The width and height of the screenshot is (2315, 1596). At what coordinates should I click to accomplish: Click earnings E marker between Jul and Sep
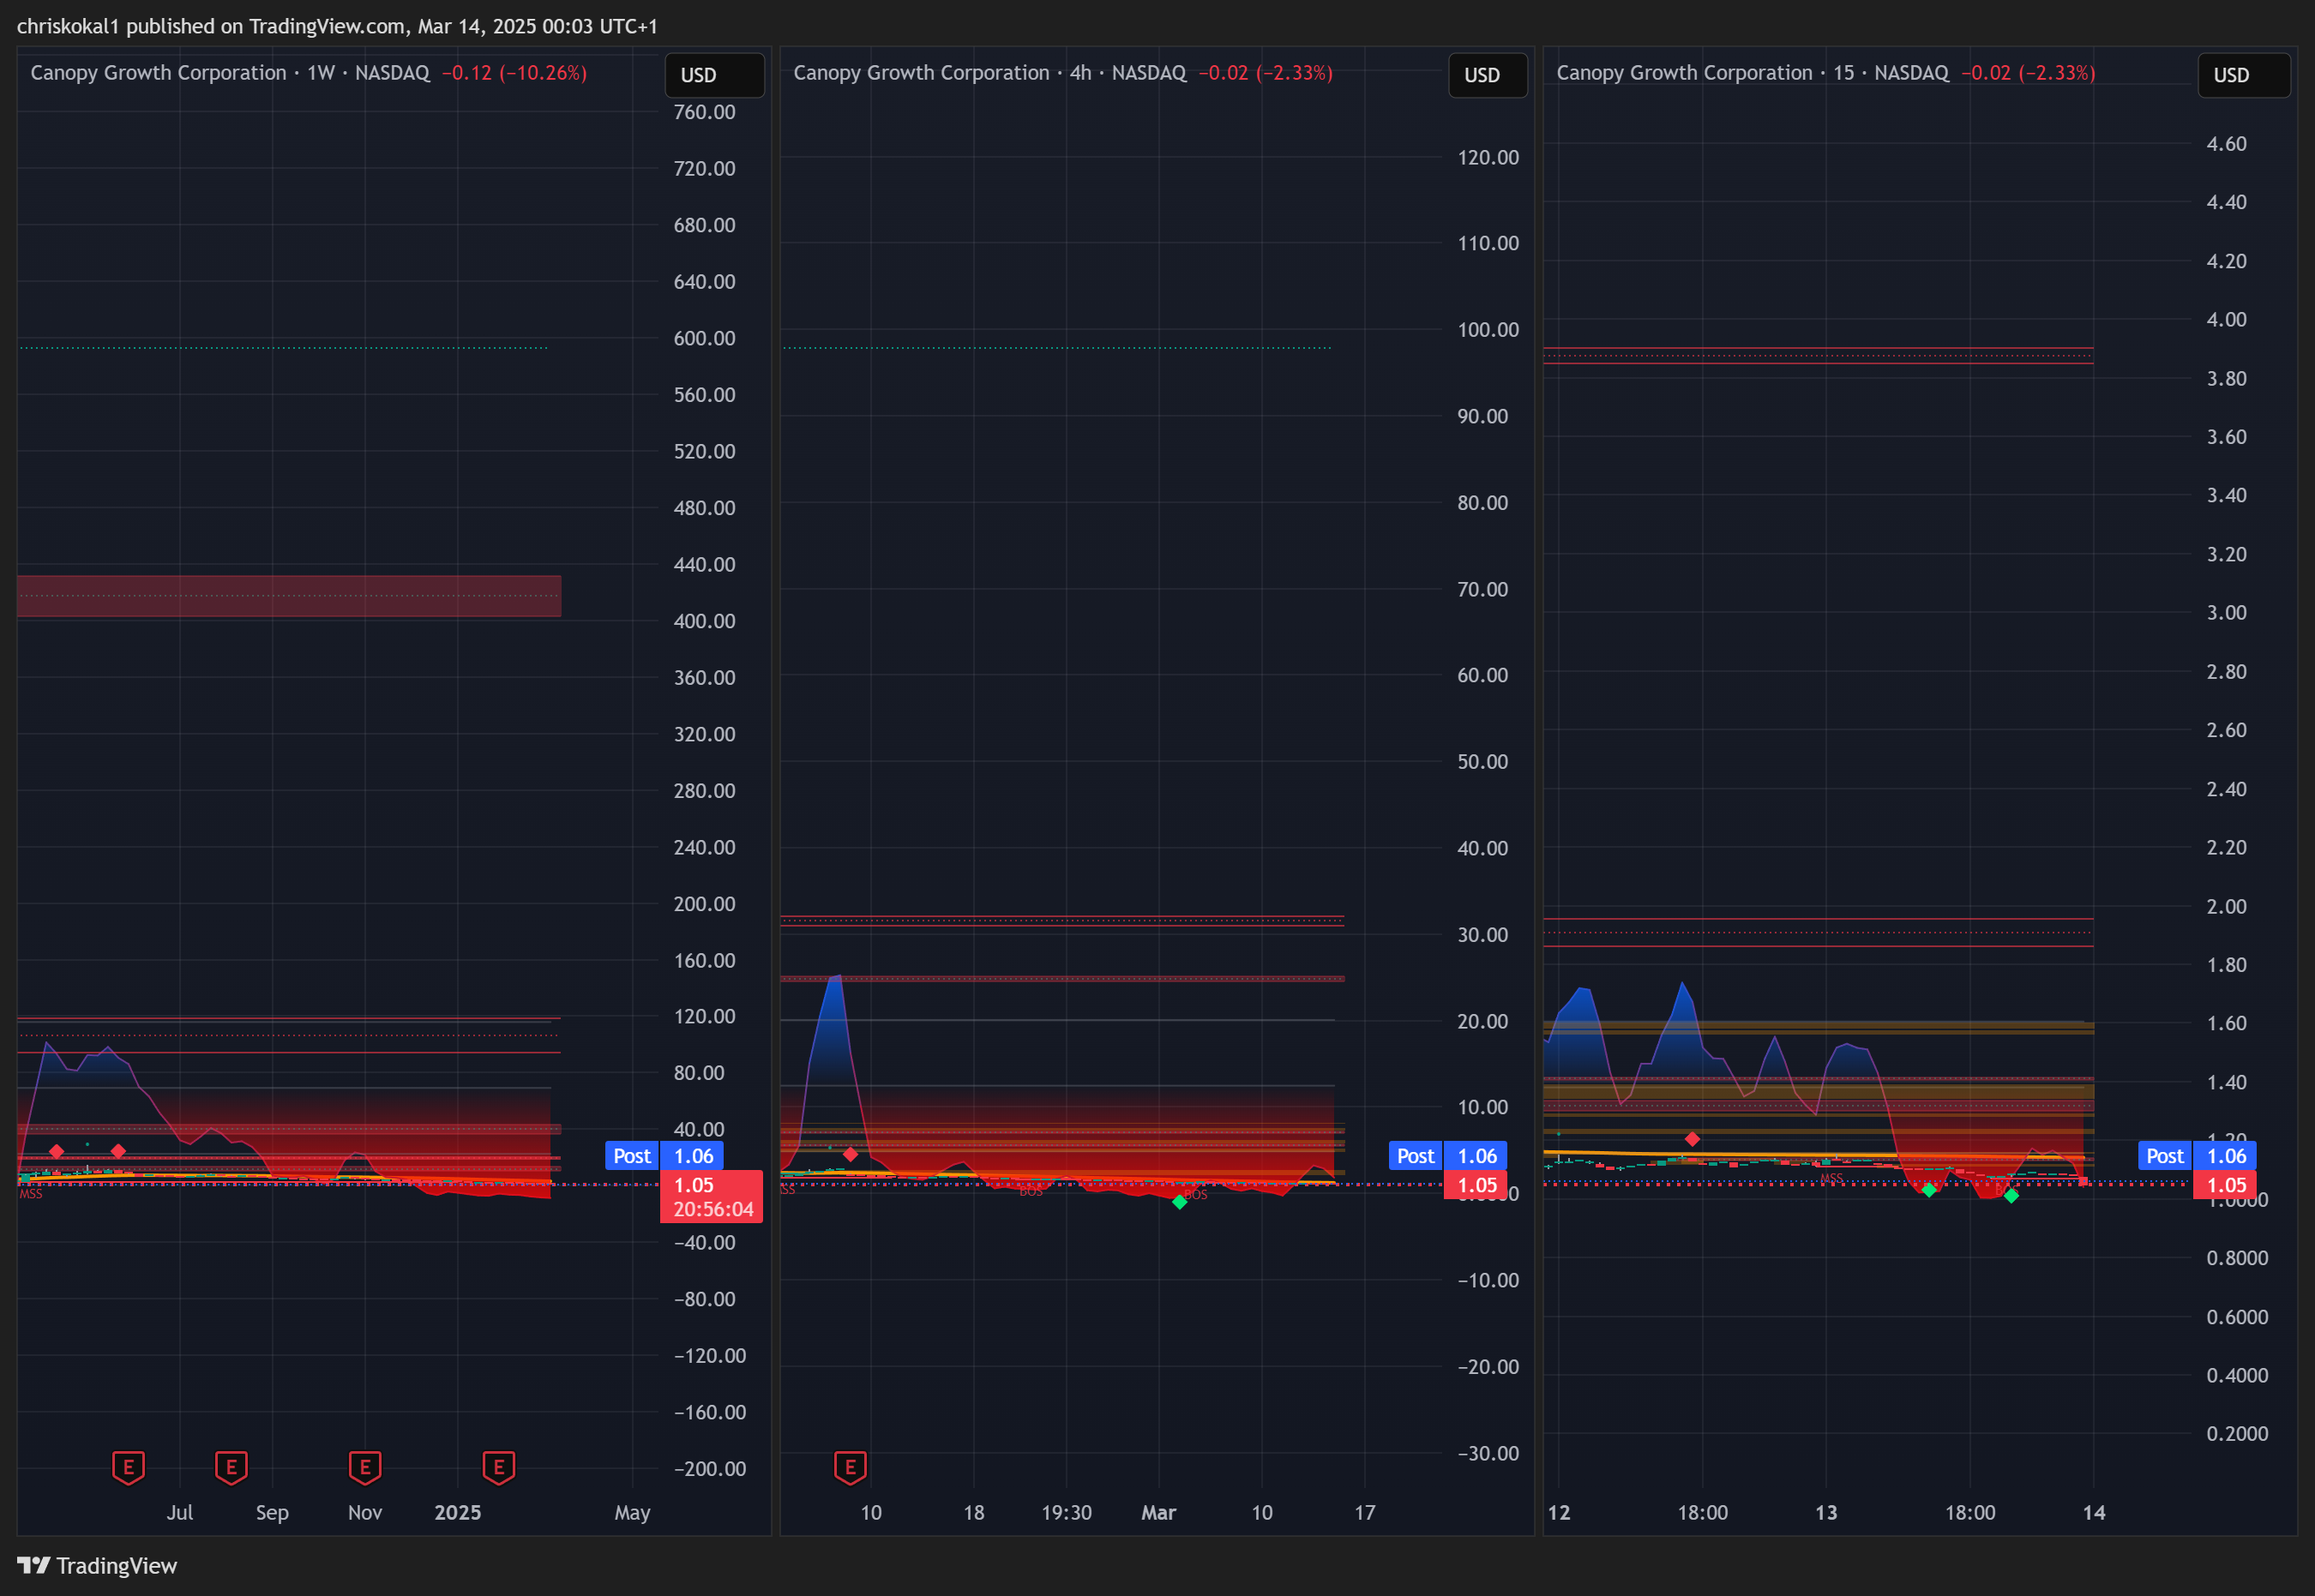coord(231,1467)
